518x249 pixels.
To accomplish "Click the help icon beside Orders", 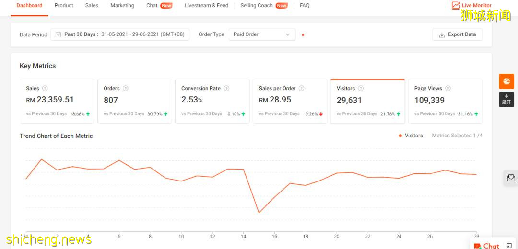I will click(x=126, y=88).
